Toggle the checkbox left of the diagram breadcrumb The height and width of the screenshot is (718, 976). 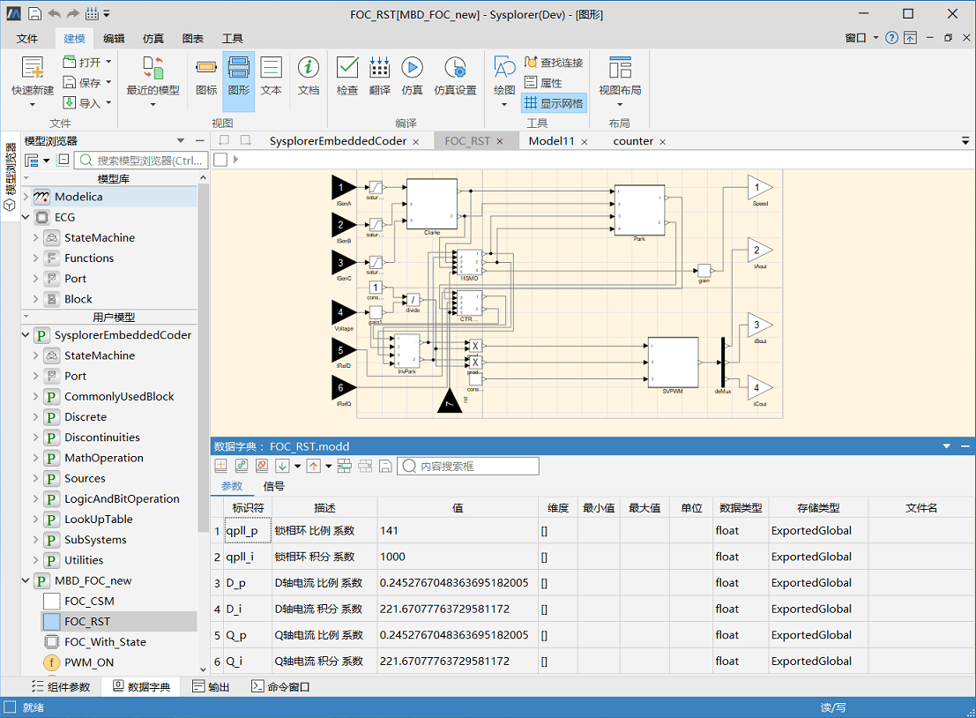[x=220, y=160]
